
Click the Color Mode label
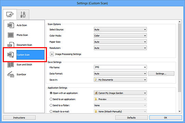click(x=56, y=36)
